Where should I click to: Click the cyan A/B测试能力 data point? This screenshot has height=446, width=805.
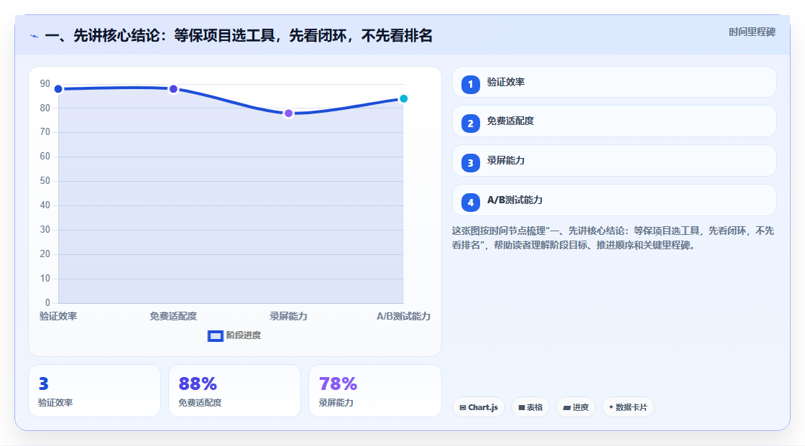pos(403,98)
